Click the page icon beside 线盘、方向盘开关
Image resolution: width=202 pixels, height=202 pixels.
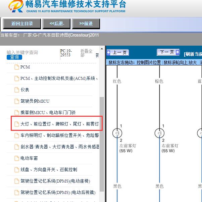point(17,169)
